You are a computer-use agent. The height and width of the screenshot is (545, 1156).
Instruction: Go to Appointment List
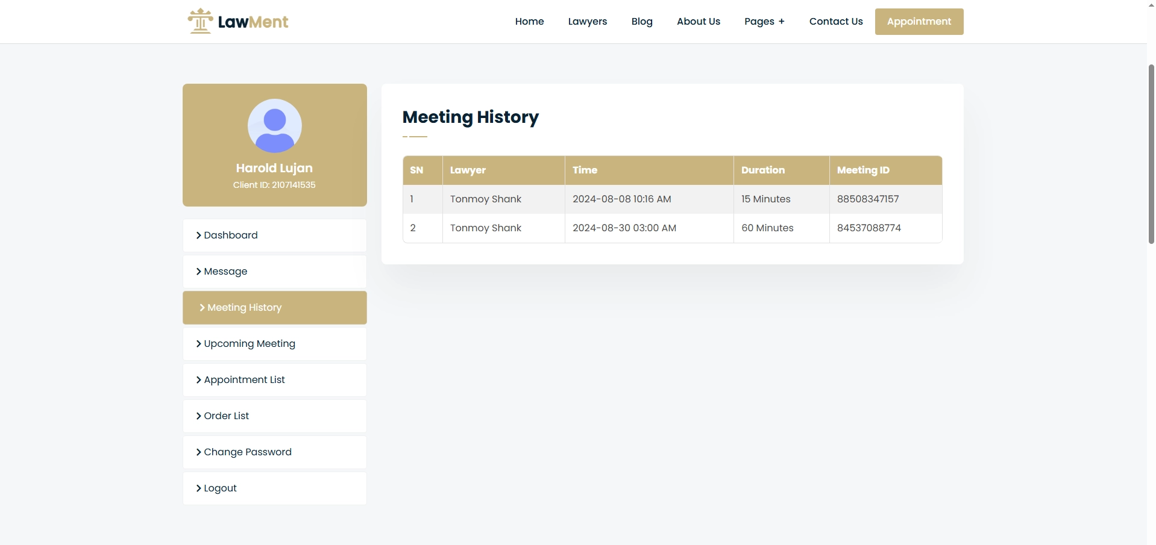(274, 380)
